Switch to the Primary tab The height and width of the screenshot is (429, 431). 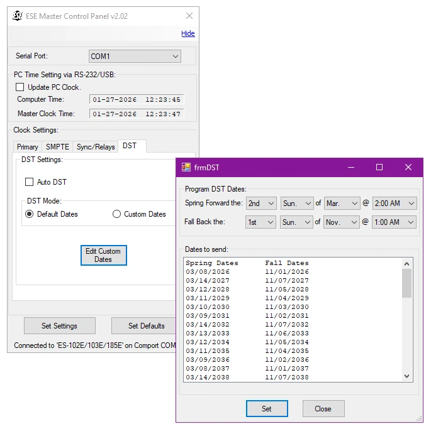tap(28, 147)
